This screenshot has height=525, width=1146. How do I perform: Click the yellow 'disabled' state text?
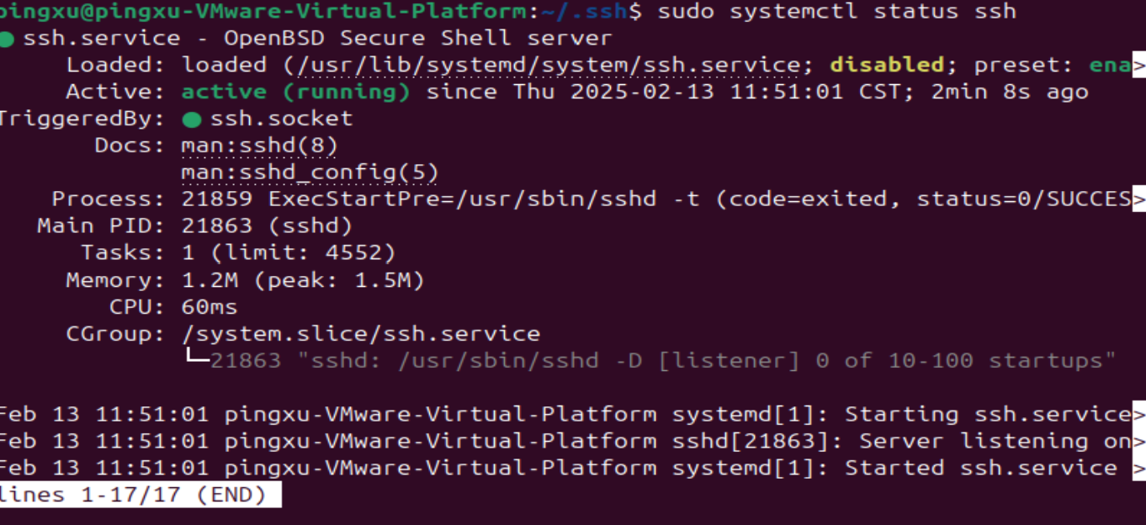coord(887,65)
